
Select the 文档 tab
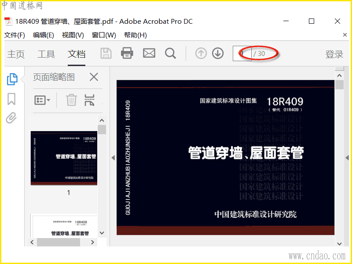pyautogui.click(x=77, y=54)
